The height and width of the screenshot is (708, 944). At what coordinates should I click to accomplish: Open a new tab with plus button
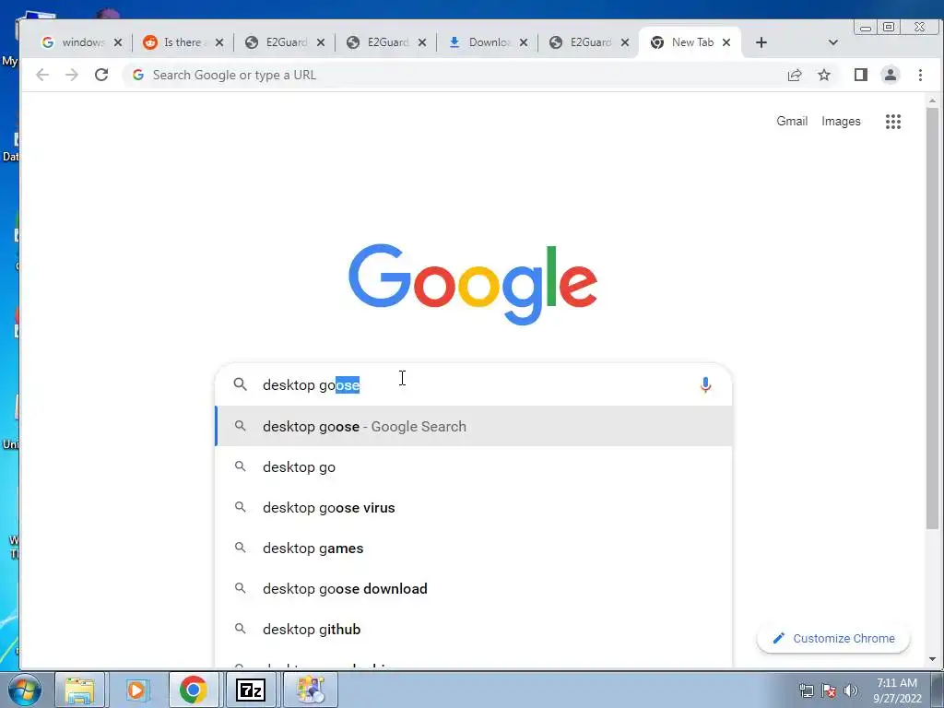[x=761, y=42]
